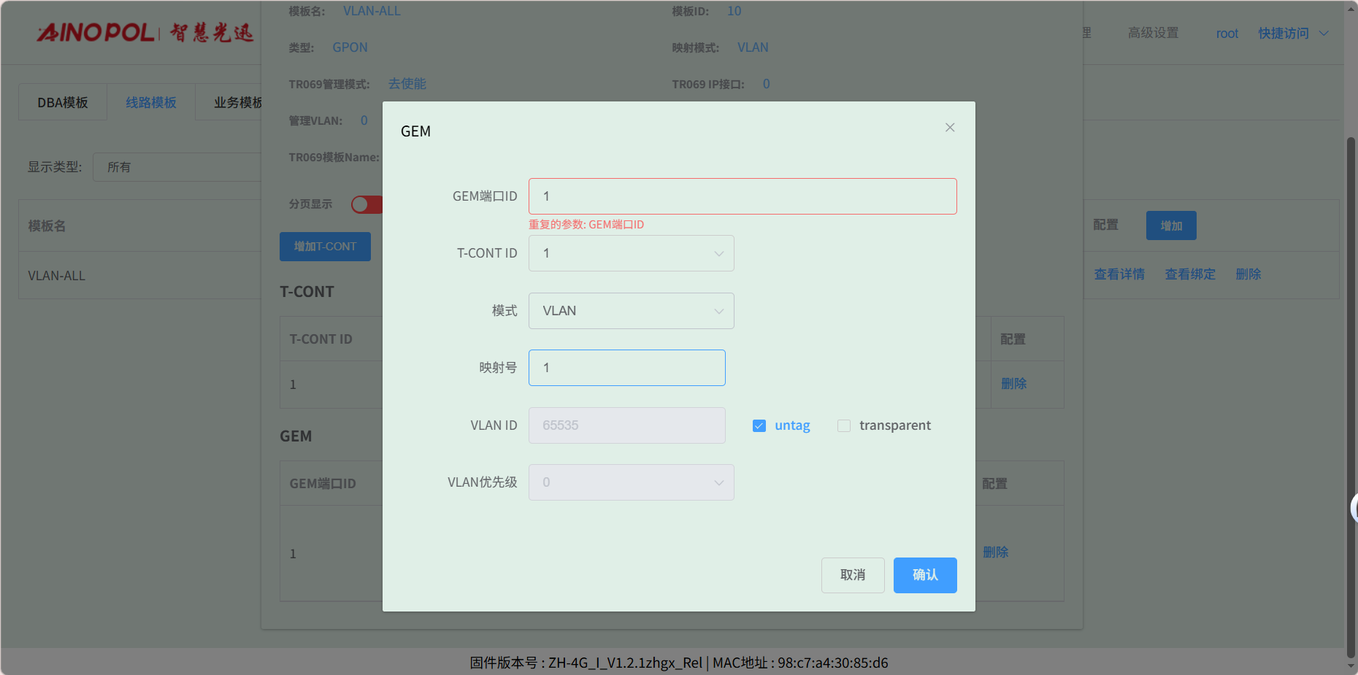Click the 增加T-CONT button
The image size is (1358, 675).
coord(325,247)
